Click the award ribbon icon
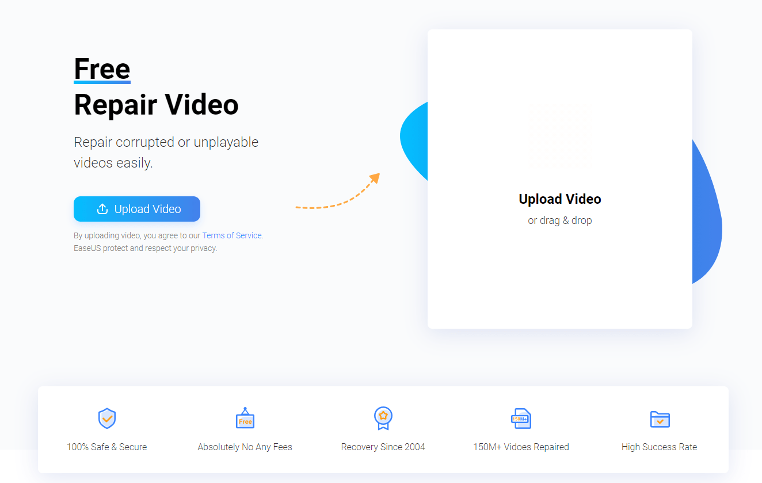The width and height of the screenshot is (762, 483). coord(383,419)
